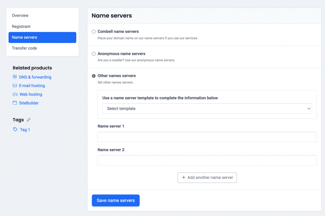Image resolution: width=325 pixels, height=216 pixels.
Task: Open the Select template dropdown
Action: [207, 109]
